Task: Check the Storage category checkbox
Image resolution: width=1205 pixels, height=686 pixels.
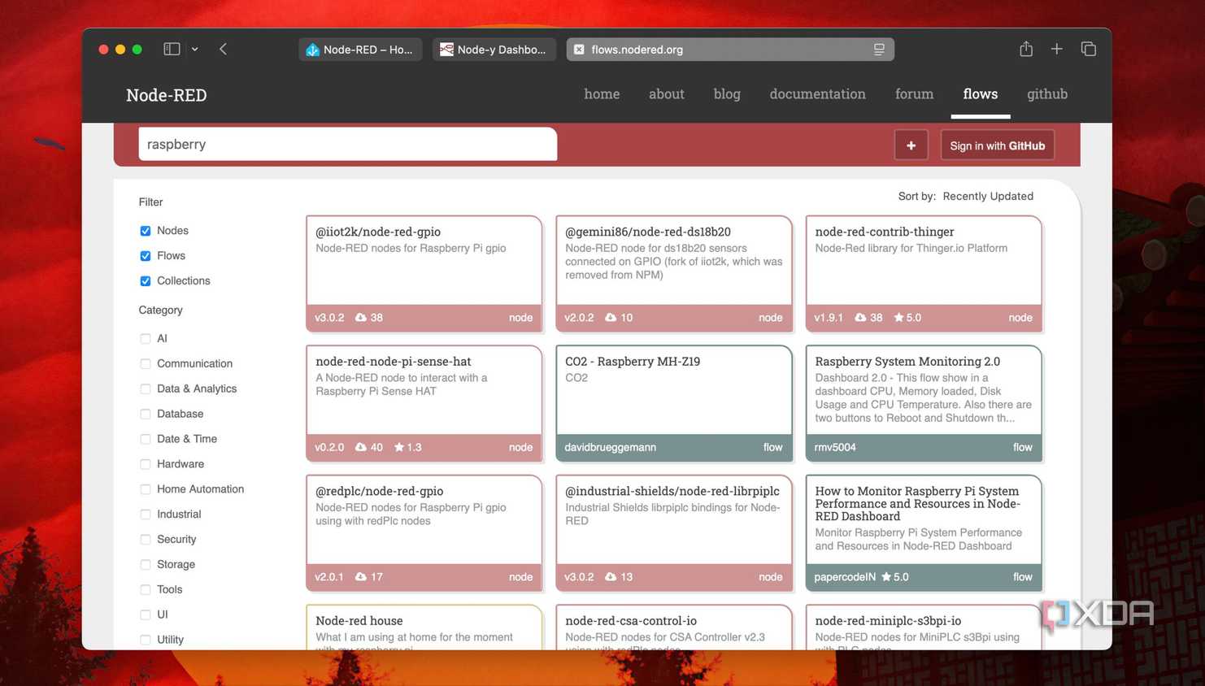Action: [146, 565]
